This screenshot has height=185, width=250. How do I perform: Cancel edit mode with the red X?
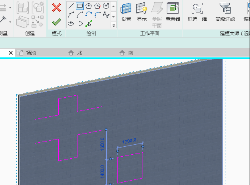[56, 8]
